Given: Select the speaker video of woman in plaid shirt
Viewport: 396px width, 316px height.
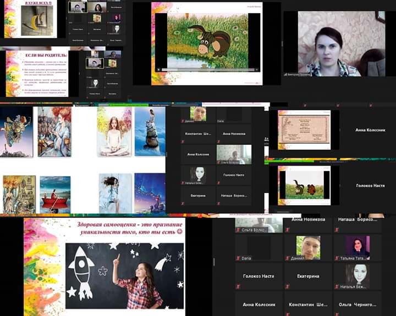Looking at the screenshot, I should point(332,44).
